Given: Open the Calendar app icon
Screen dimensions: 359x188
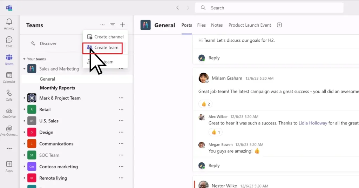Looking at the screenshot, I should coord(9,77).
